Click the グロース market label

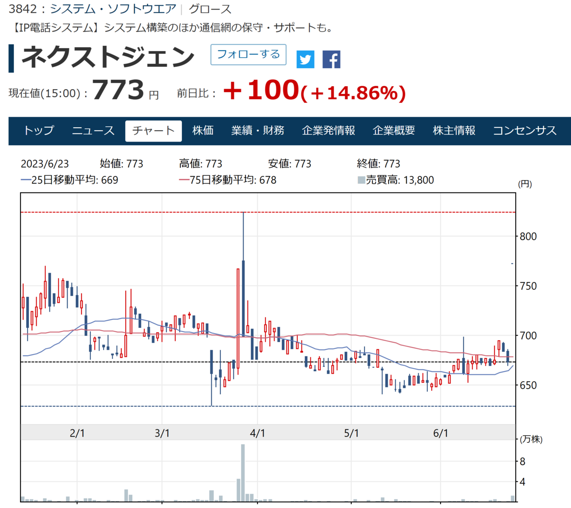click(x=210, y=9)
